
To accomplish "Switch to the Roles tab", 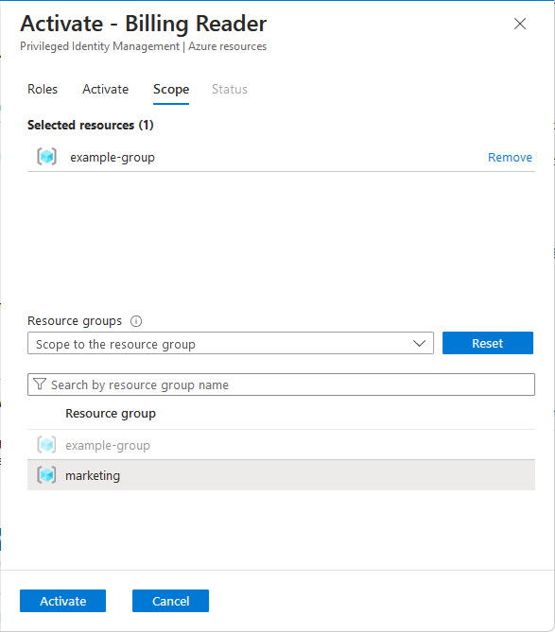I will [43, 89].
